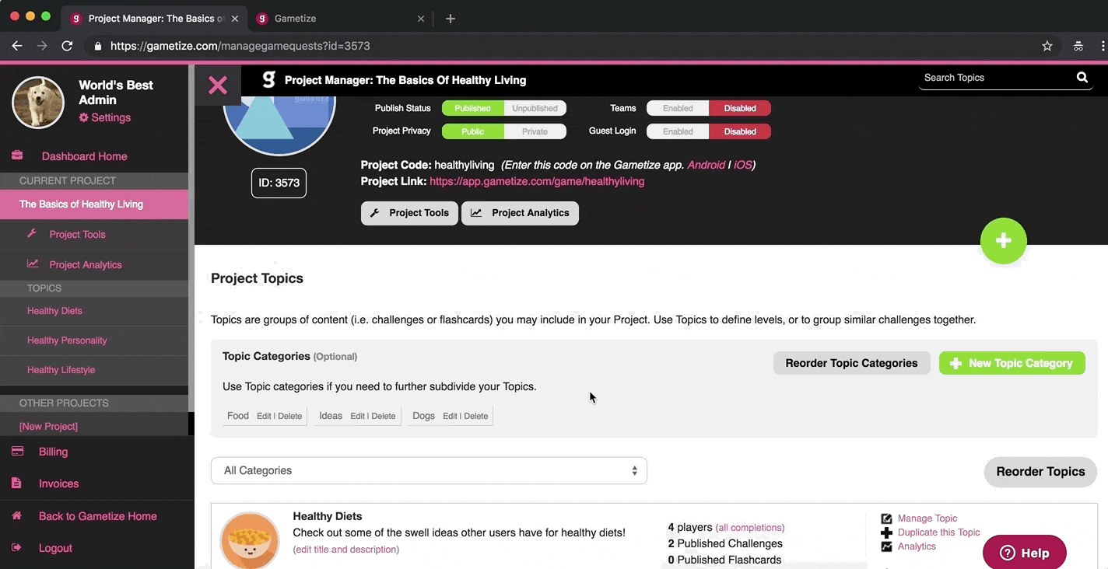Viewport: 1108px width, 569px height.
Task: Click Reorder Topic Categories button
Action: click(x=851, y=363)
